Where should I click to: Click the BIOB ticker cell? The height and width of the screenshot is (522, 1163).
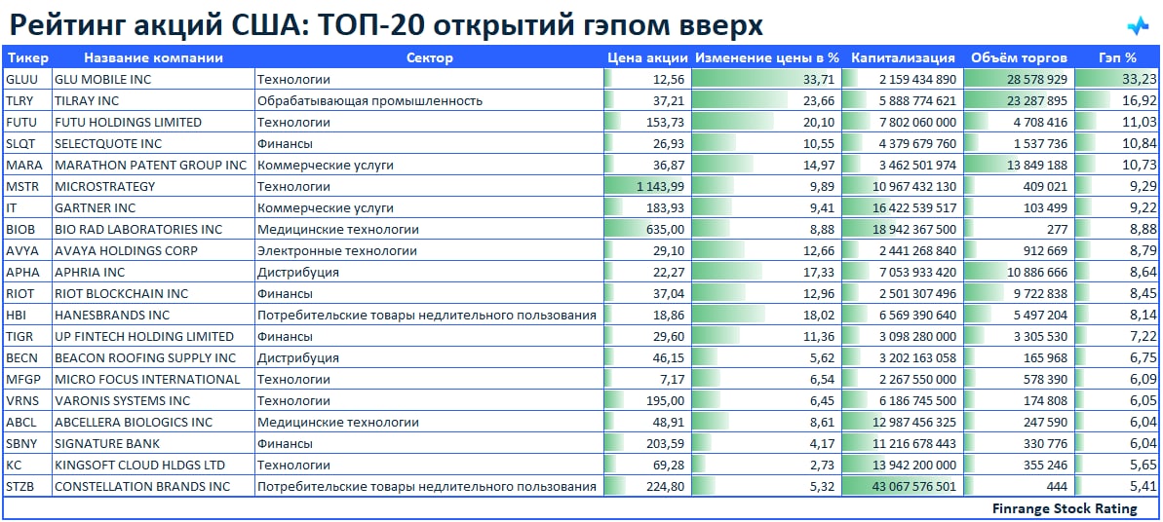tap(27, 230)
